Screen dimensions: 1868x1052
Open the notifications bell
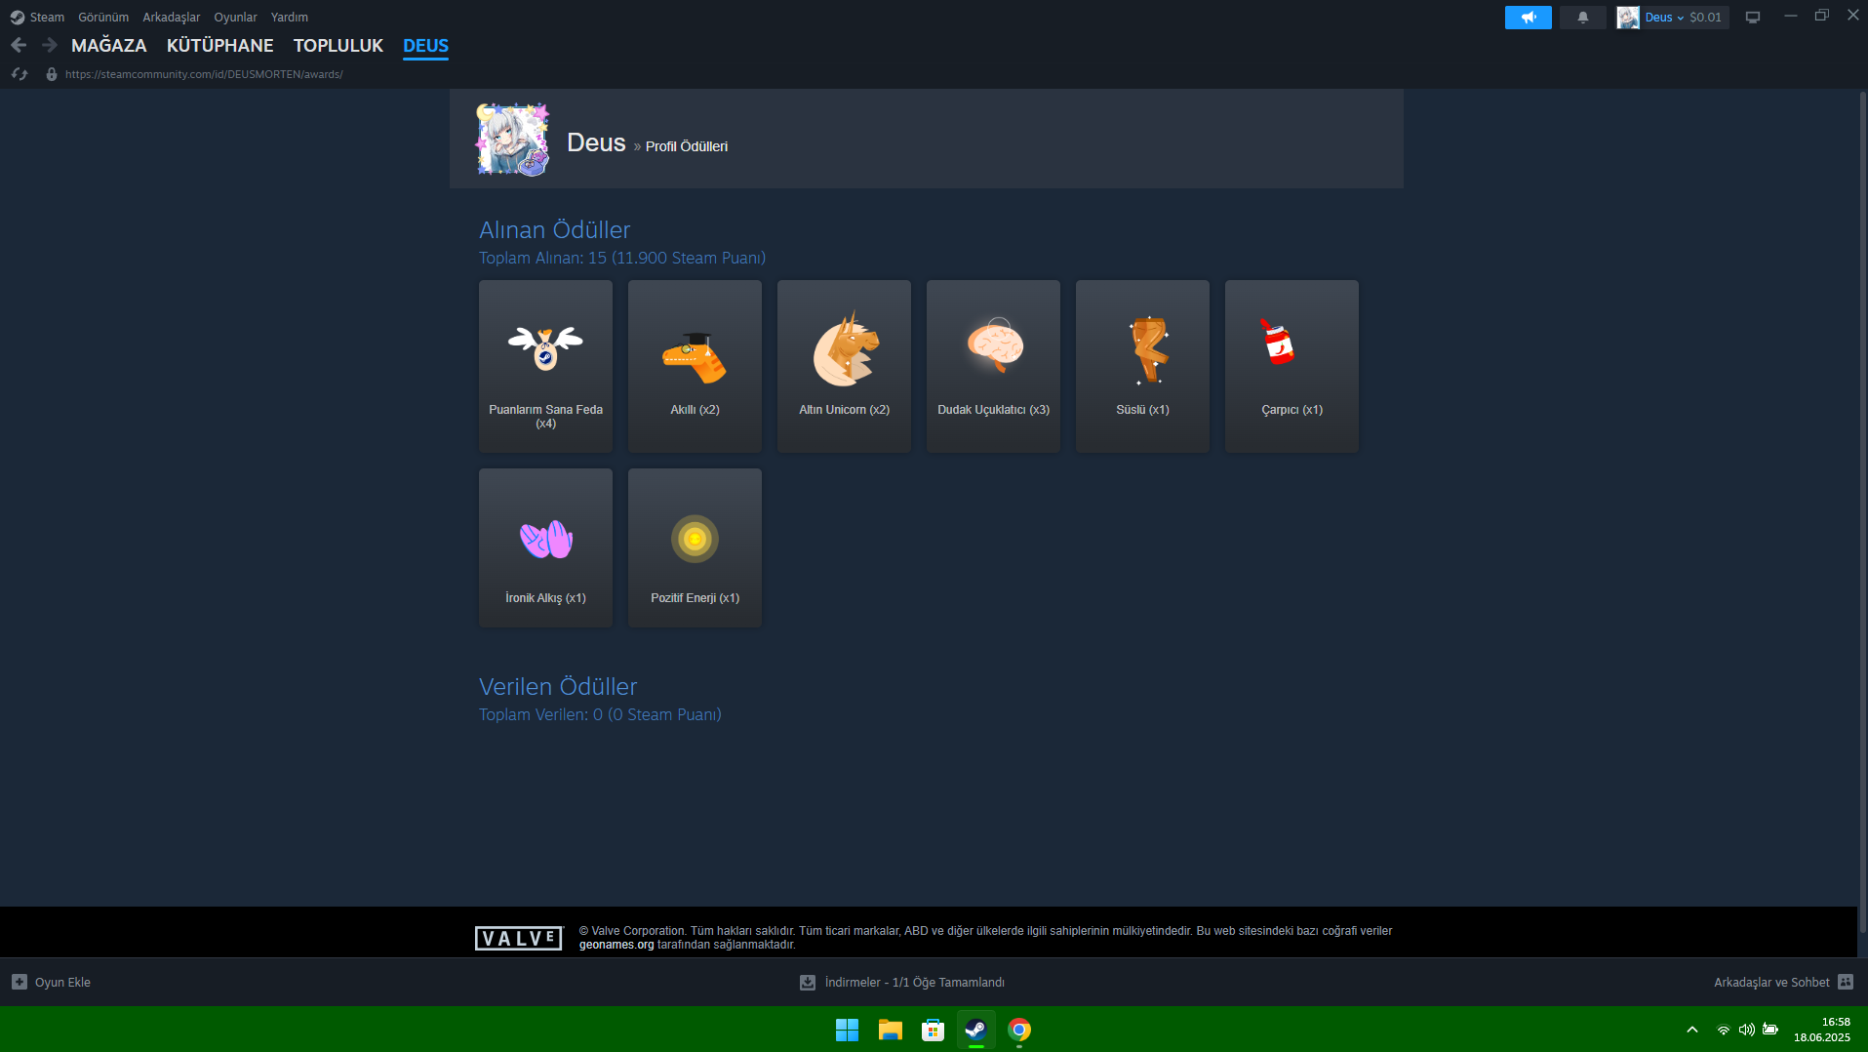coord(1582,17)
